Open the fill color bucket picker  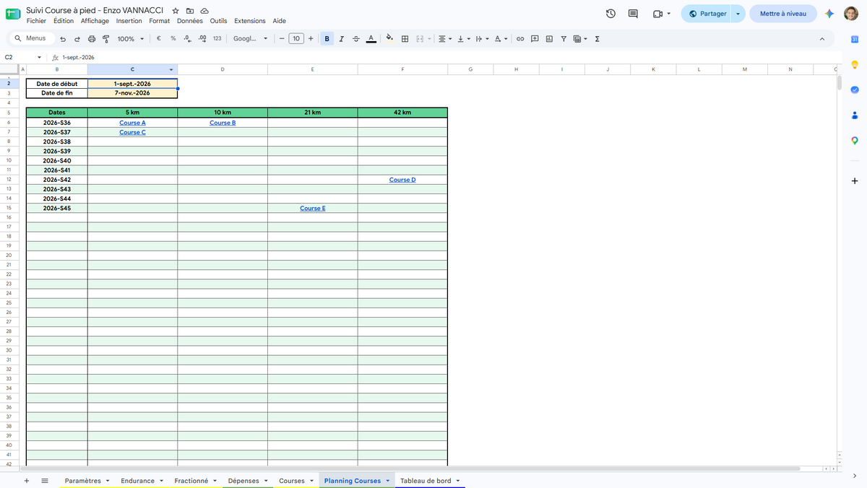pos(389,39)
